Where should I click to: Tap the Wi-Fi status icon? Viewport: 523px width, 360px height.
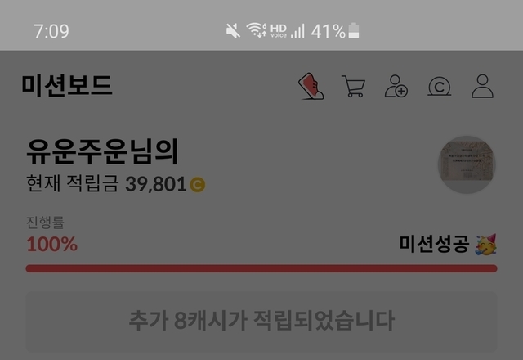tap(256, 30)
